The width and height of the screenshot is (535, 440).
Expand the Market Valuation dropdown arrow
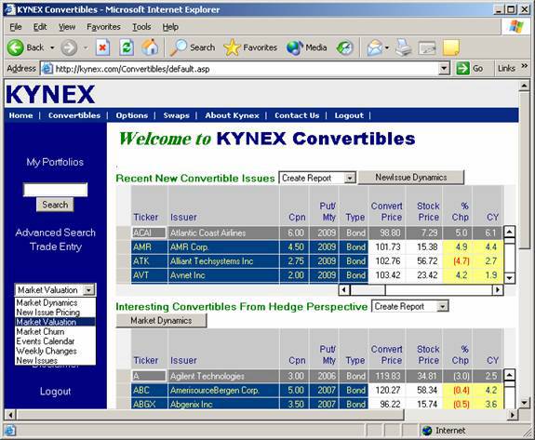click(x=88, y=290)
